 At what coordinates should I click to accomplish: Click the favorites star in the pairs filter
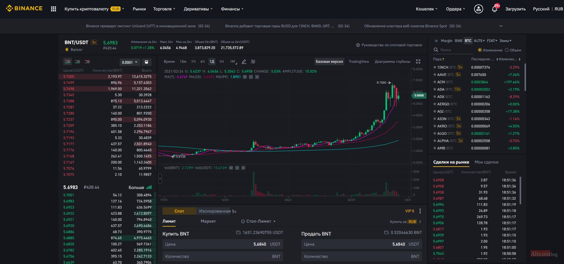tap(436, 41)
